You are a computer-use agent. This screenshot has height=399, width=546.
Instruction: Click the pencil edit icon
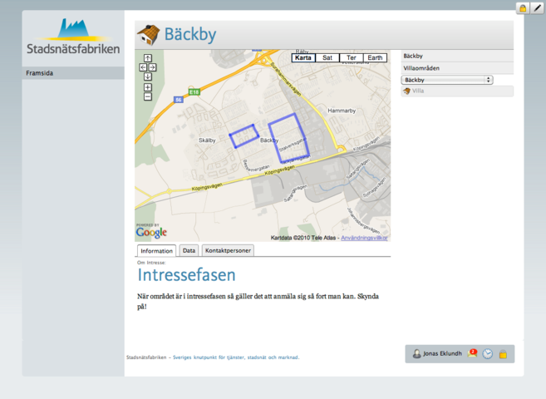(x=537, y=8)
